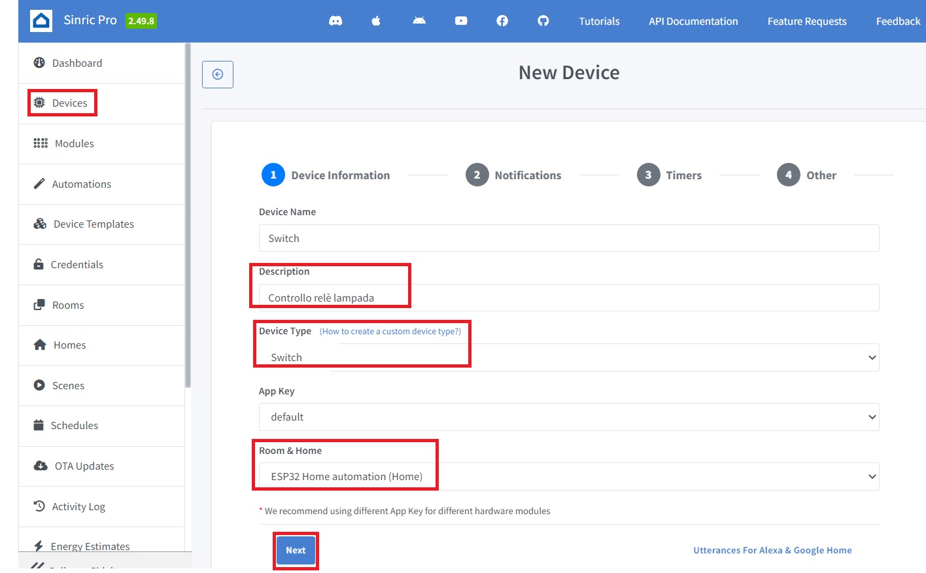Click the Discord icon in header
The image size is (926, 573).
[335, 21]
